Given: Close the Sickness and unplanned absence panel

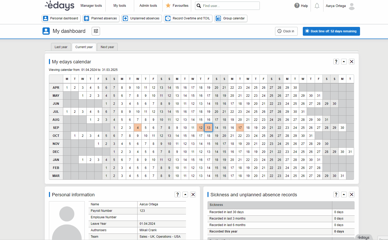Looking at the screenshot, I should tap(351, 194).
